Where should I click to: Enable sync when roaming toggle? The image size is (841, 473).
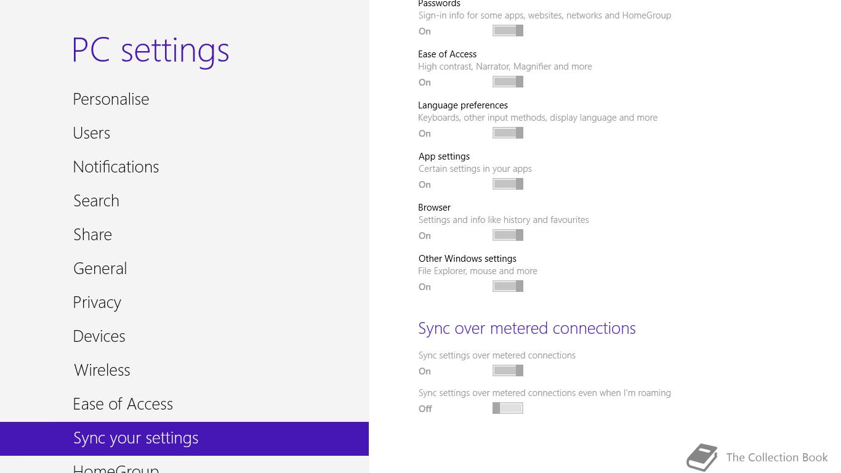[x=508, y=408]
